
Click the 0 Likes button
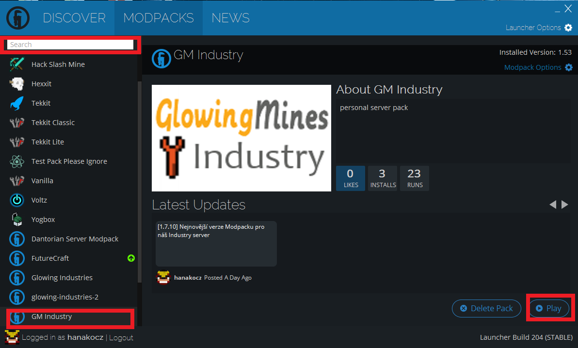[x=351, y=178]
